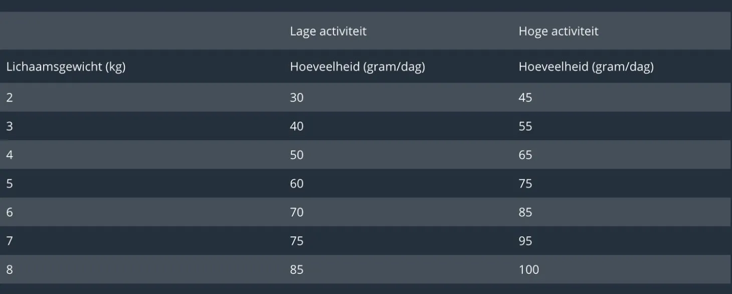Click the low activity value 30
Screen dimensions: 732x294
pos(296,97)
